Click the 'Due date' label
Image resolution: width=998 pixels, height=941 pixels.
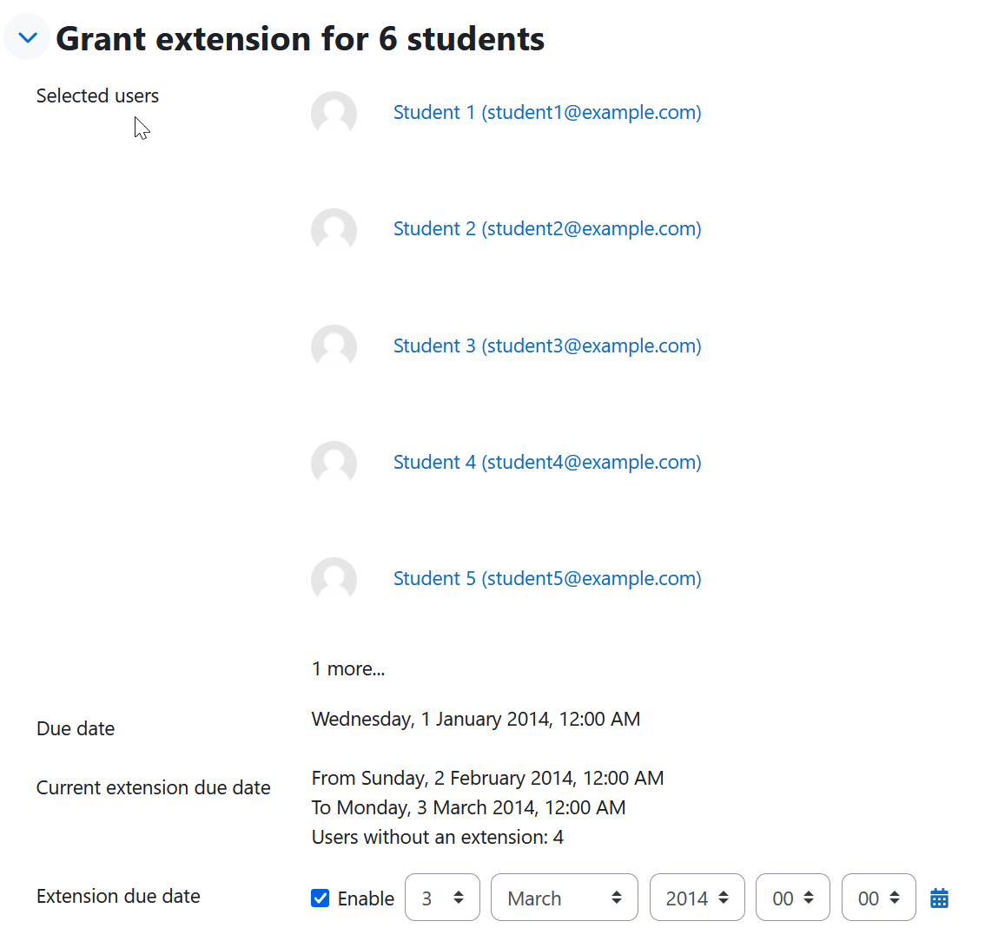[x=76, y=728]
